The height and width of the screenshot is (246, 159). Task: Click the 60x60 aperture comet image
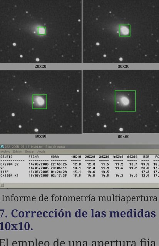click(x=121, y=101)
